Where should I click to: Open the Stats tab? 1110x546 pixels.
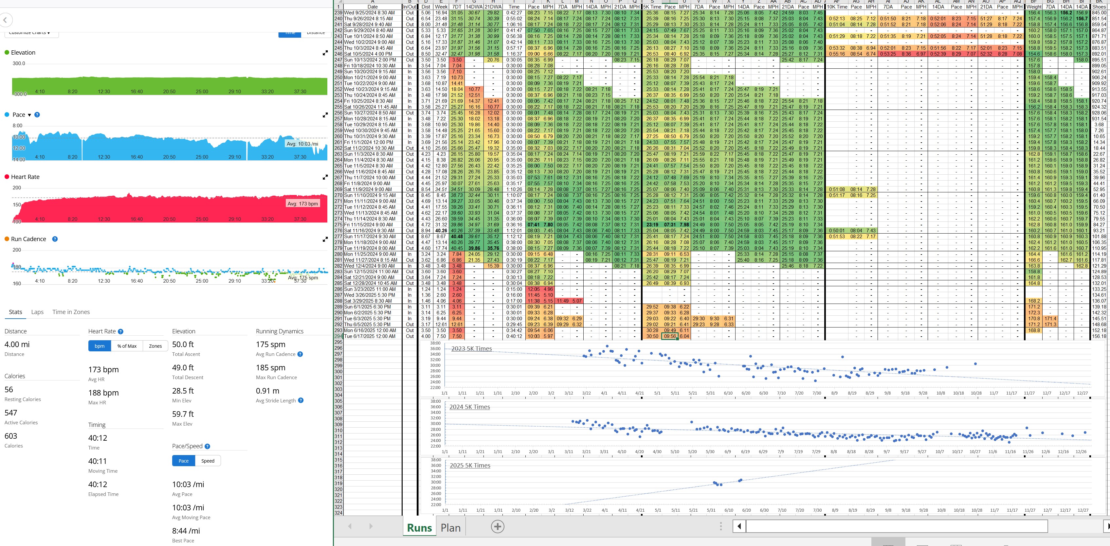coord(15,312)
